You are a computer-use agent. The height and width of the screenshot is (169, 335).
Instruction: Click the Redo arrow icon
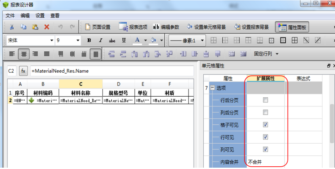tap(72, 27)
